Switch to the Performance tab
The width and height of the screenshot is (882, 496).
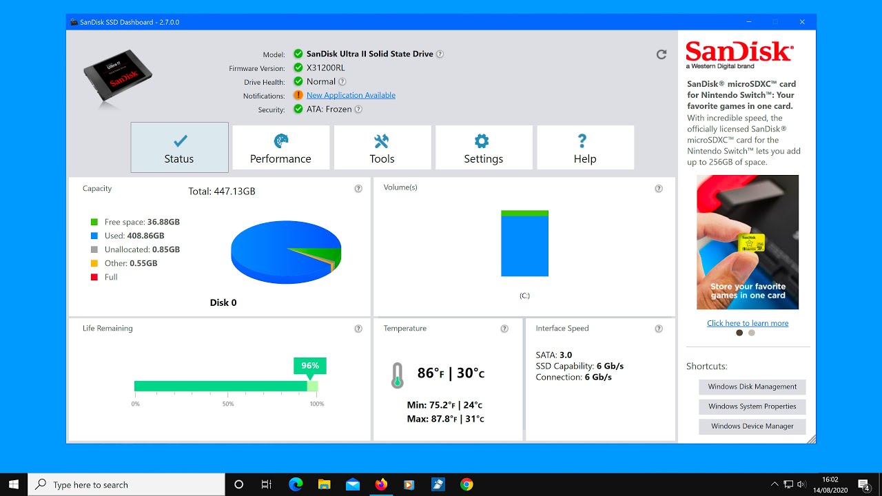point(280,147)
